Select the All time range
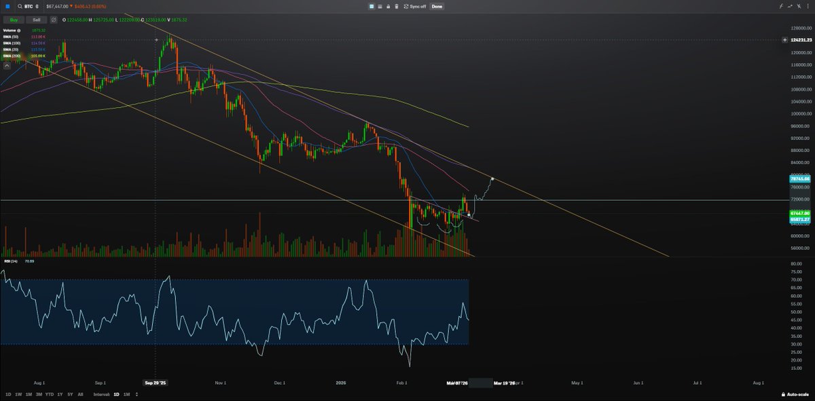The height and width of the screenshot is (401, 815). coord(81,394)
